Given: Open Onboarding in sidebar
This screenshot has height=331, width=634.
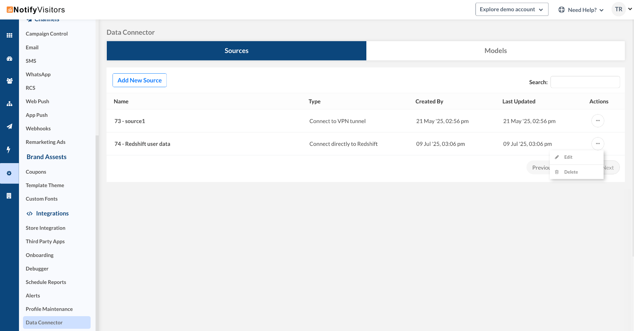Looking at the screenshot, I should pyautogui.click(x=40, y=255).
